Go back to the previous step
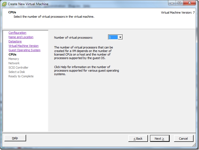The width and height of the screenshot is (199, 150). click(x=138, y=139)
